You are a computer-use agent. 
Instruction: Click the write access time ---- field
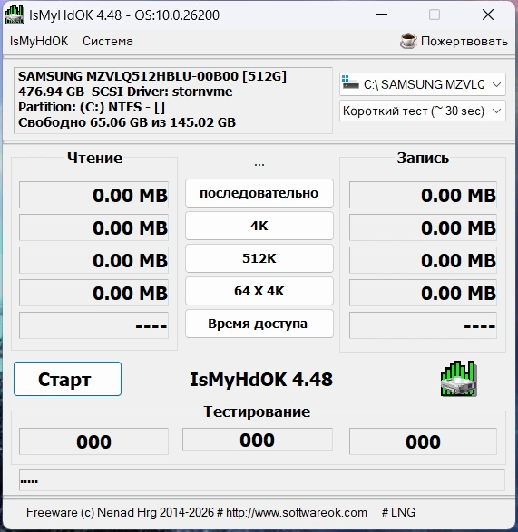point(423,325)
